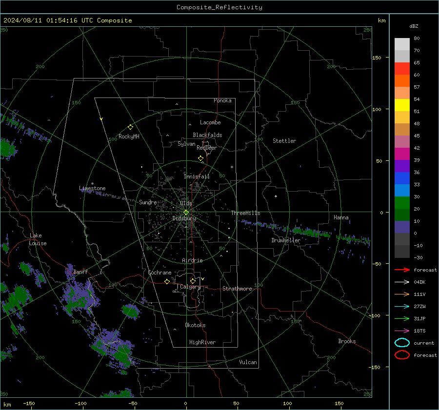This screenshot has height=410, width=439.
Task: Click the cyan current ellipse legend icon
Action: [402, 343]
